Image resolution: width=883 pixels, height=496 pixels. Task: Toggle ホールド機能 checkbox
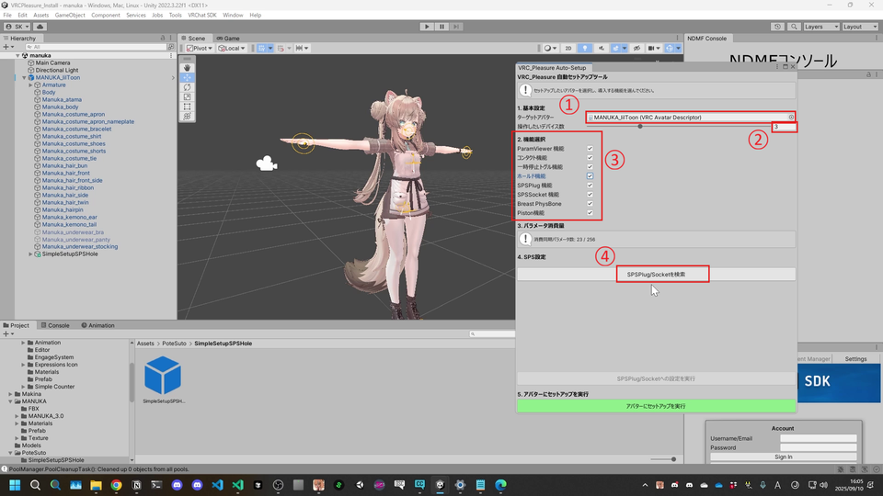pos(590,176)
